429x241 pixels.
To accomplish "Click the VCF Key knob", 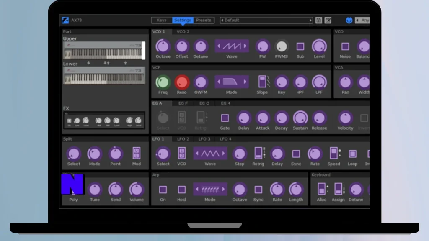I will click(281, 82).
